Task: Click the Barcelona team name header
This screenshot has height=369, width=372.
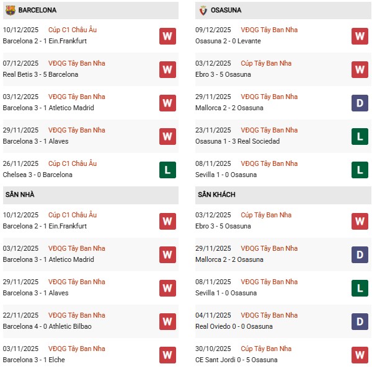Action: (37, 10)
